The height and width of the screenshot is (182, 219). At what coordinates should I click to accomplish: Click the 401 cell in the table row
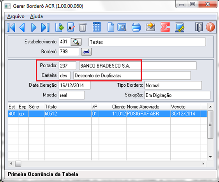click(x=13, y=114)
